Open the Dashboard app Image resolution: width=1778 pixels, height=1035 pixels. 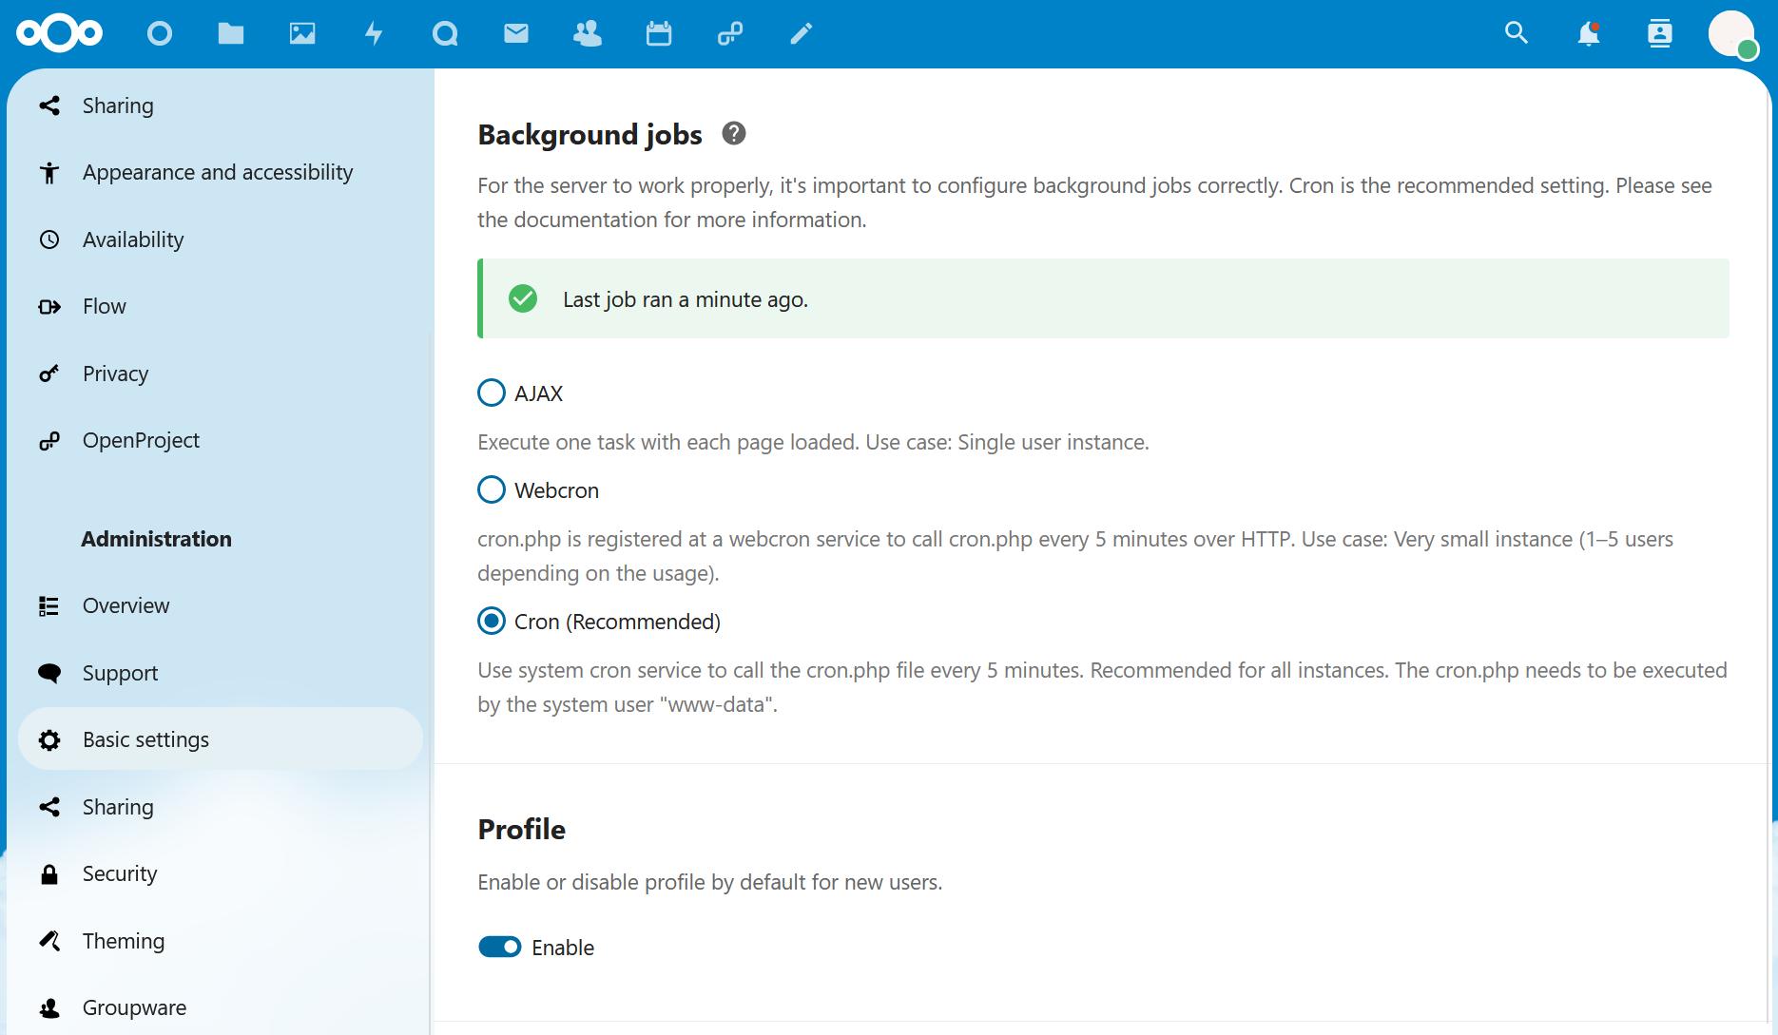click(160, 33)
